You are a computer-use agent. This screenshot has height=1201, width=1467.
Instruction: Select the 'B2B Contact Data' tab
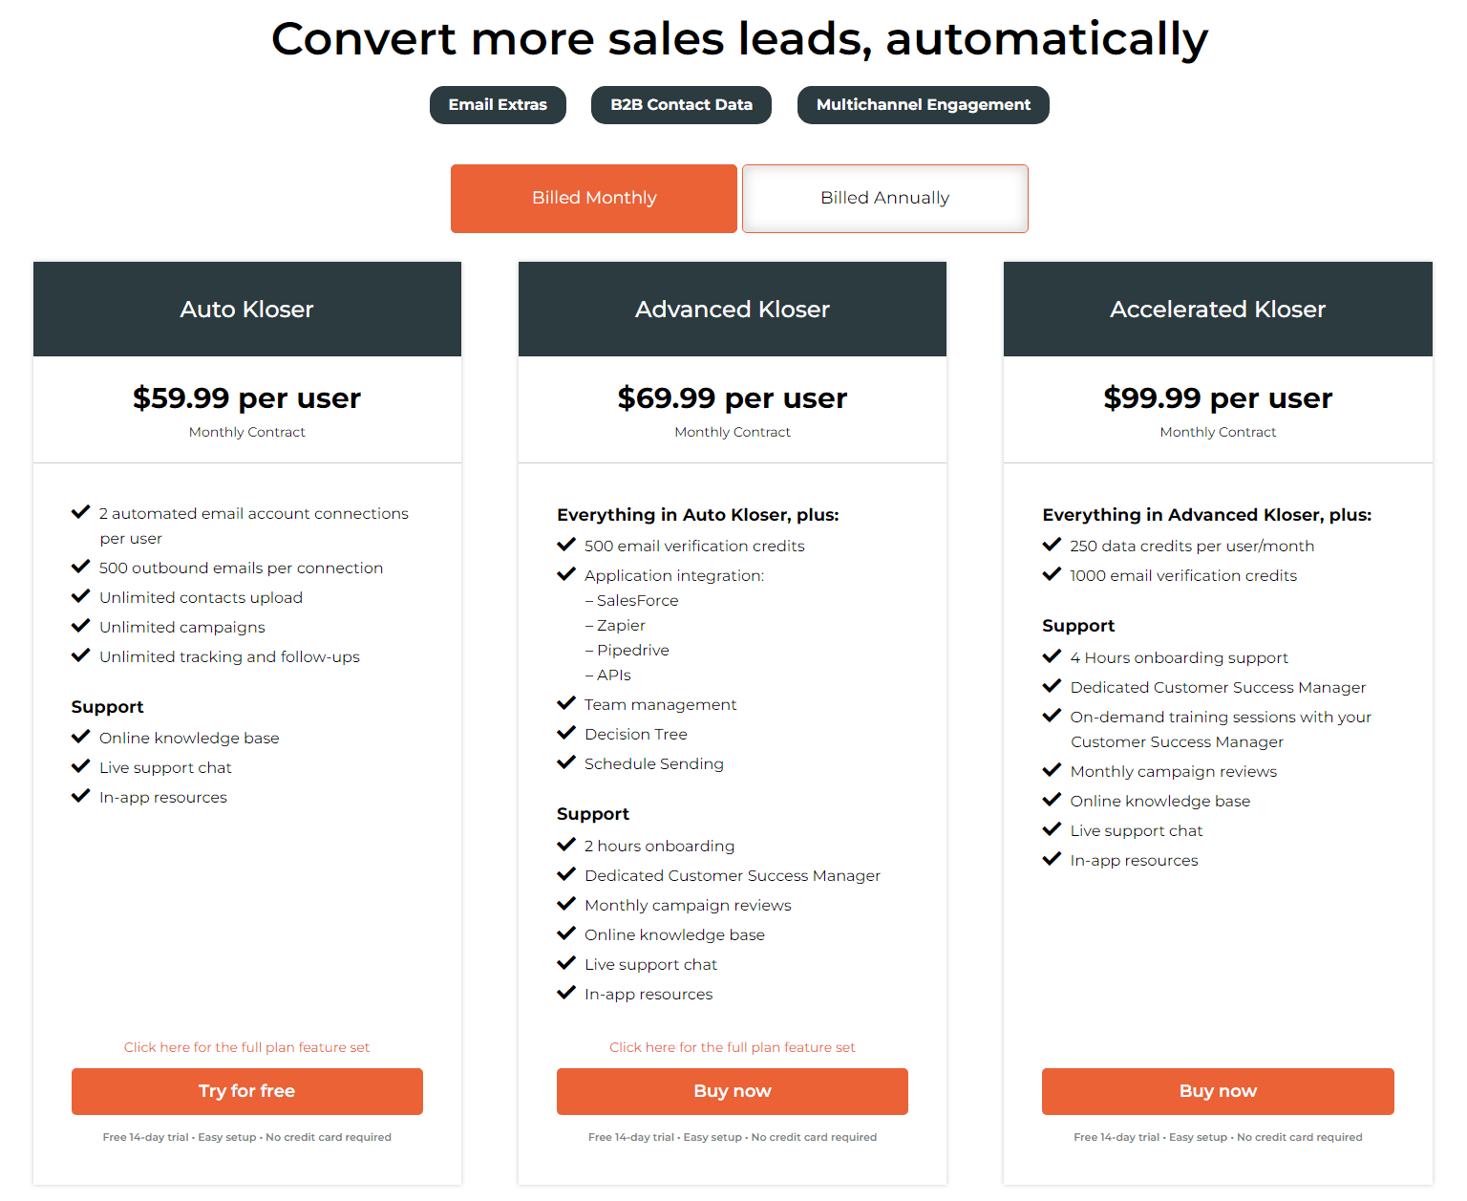[x=681, y=105]
